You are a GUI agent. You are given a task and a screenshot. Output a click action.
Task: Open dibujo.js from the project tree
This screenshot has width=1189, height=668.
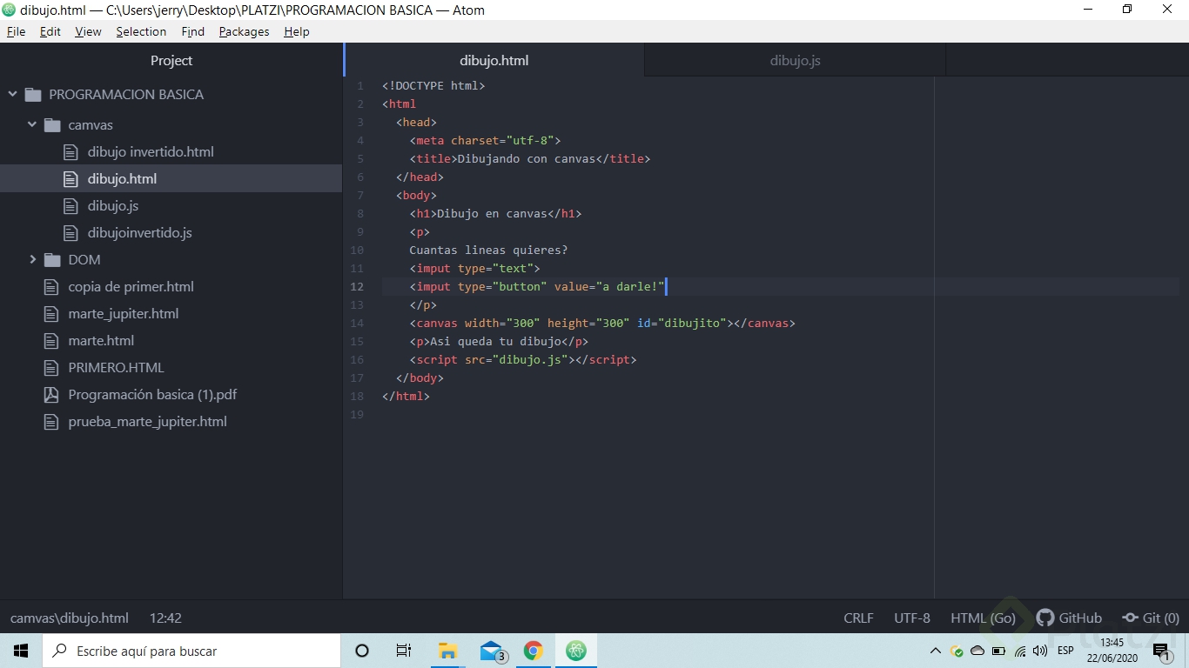(113, 205)
